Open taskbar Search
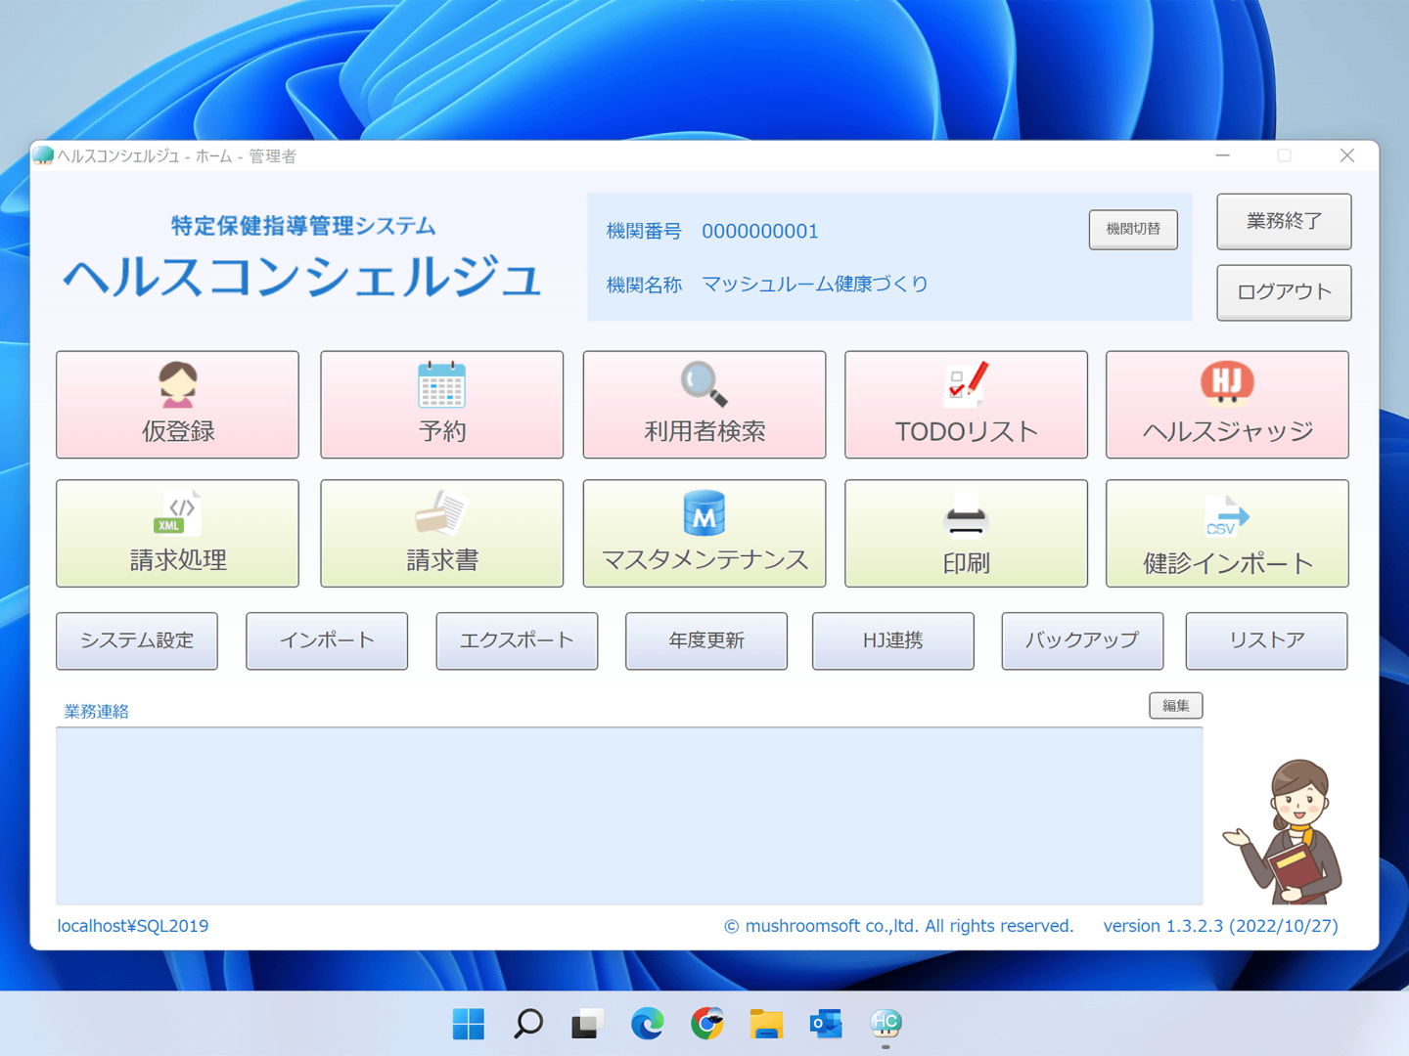 528,1024
